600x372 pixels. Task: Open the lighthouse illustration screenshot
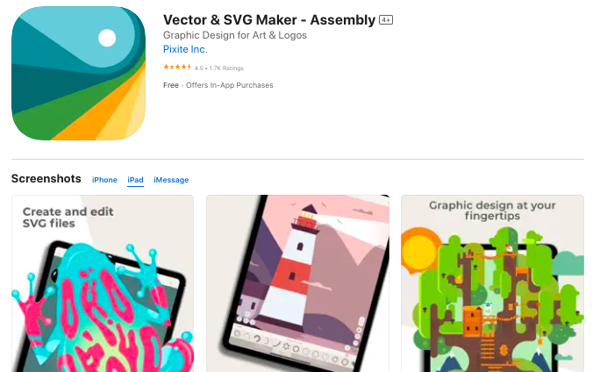tap(297, 283)
